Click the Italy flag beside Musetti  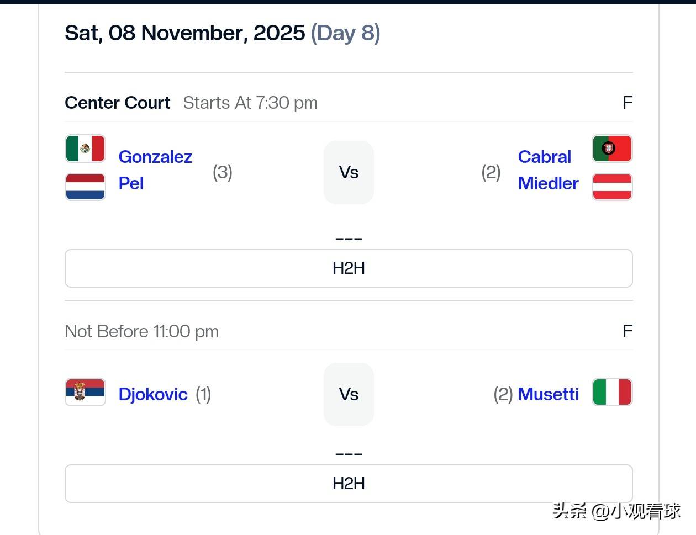pos(612,392)
